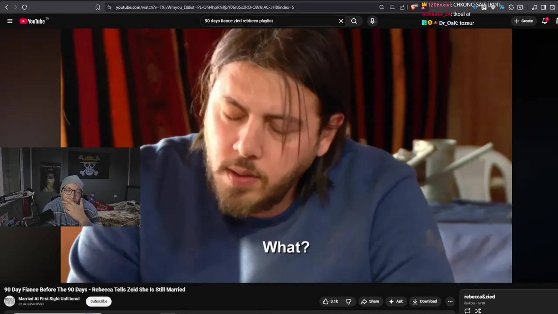This screenshot has height=314, width=558.
Task: Bookmark this page with the bookmark icon
Action: [x=98, y=7]
